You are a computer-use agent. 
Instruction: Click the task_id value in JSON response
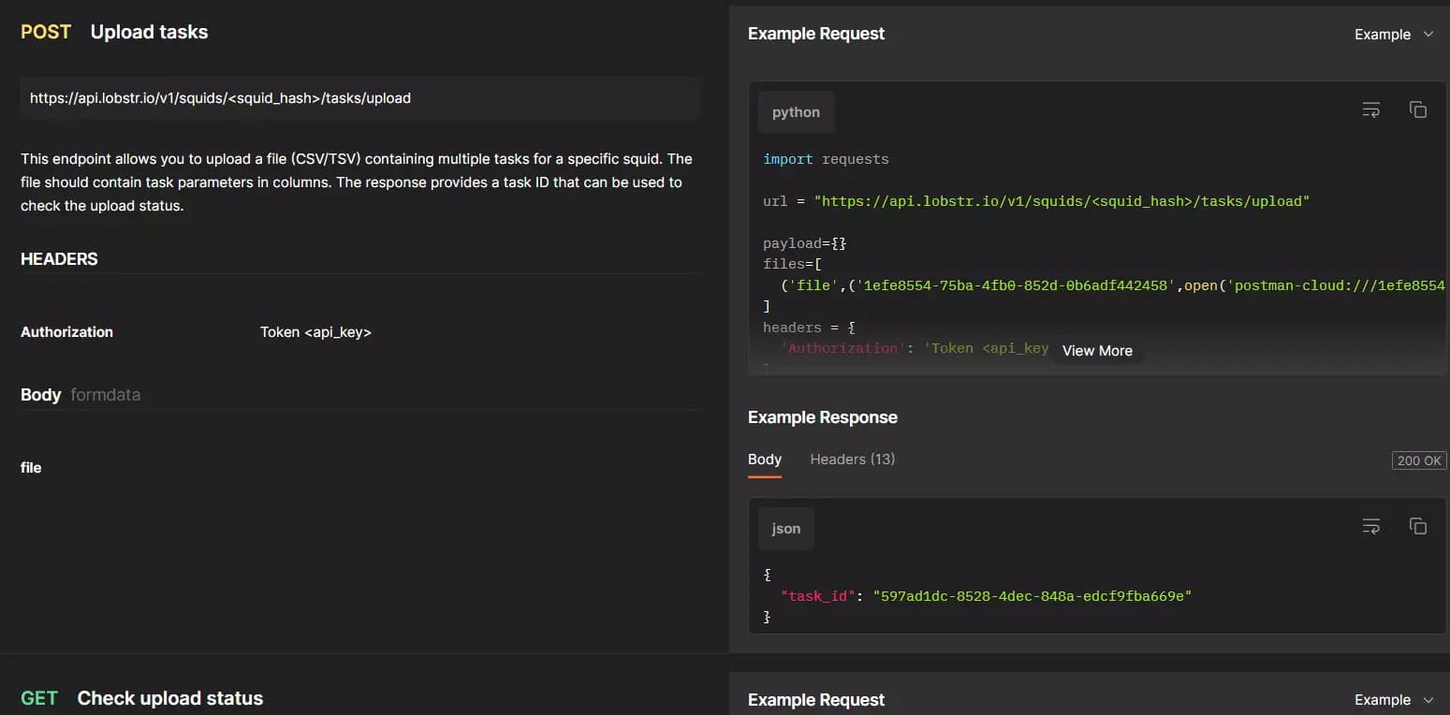[x=1032, y=596]
